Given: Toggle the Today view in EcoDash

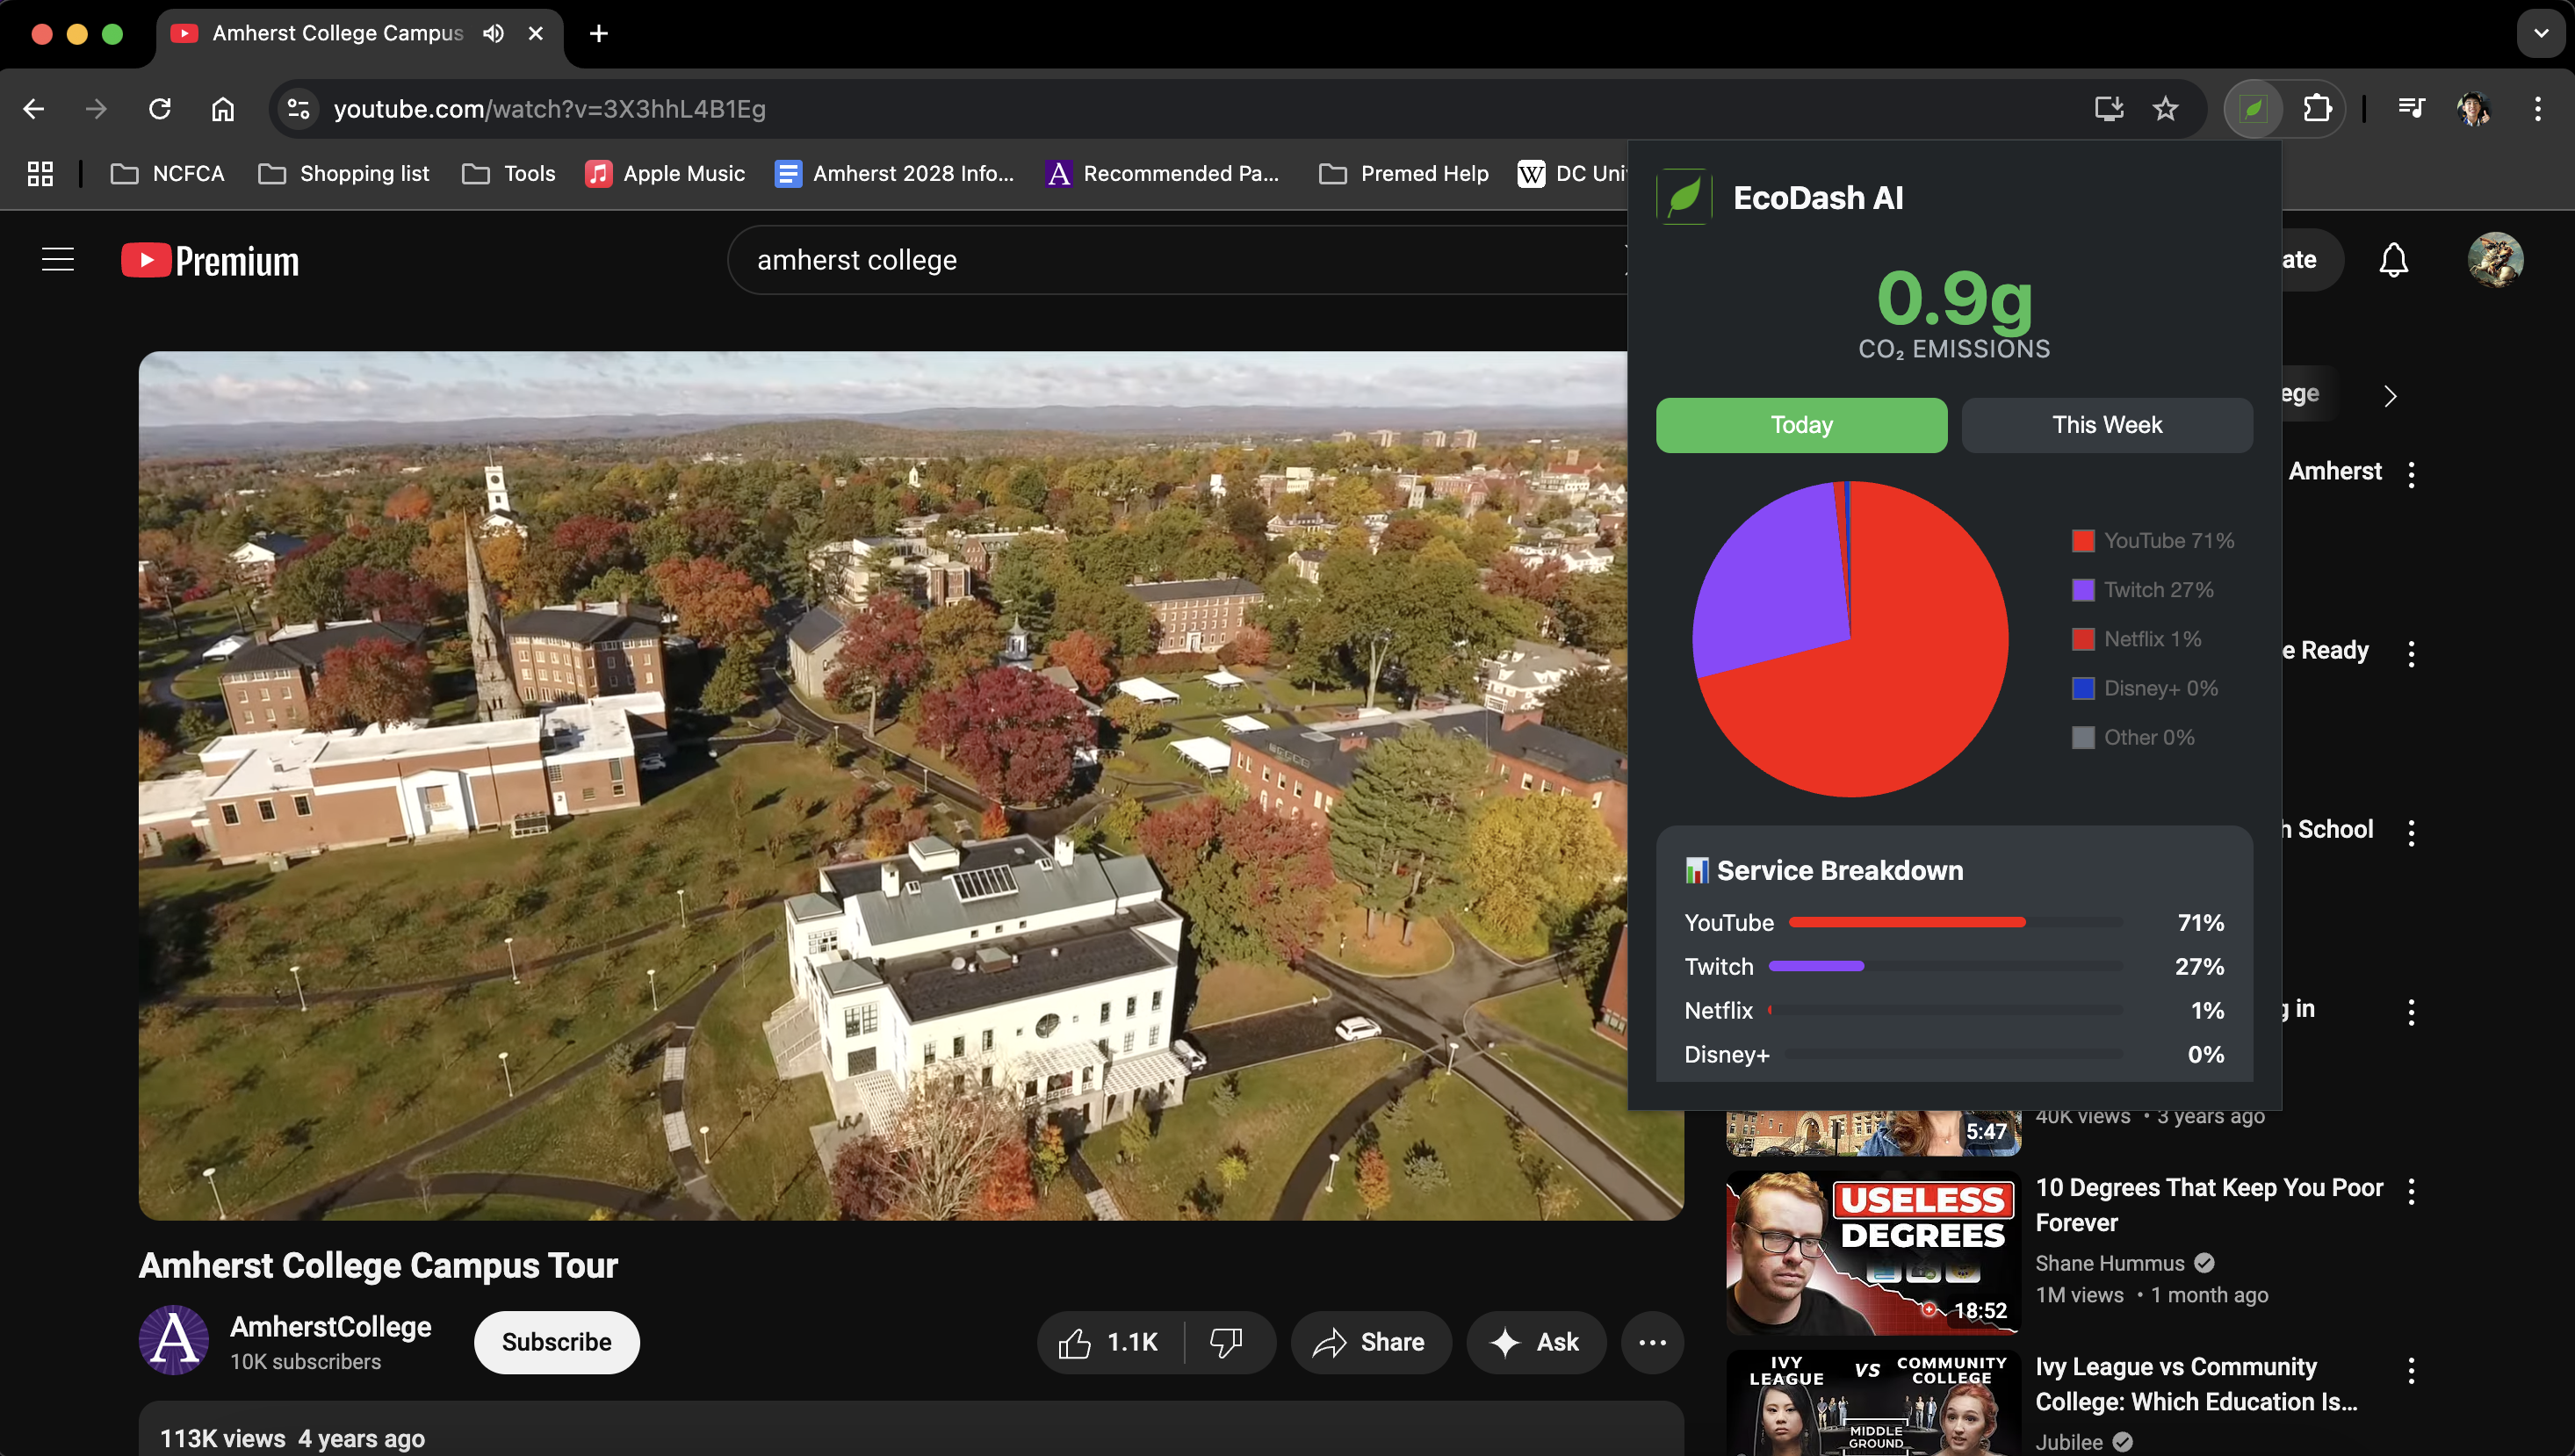Looking at the screenshot, I should click(1801, 425).
